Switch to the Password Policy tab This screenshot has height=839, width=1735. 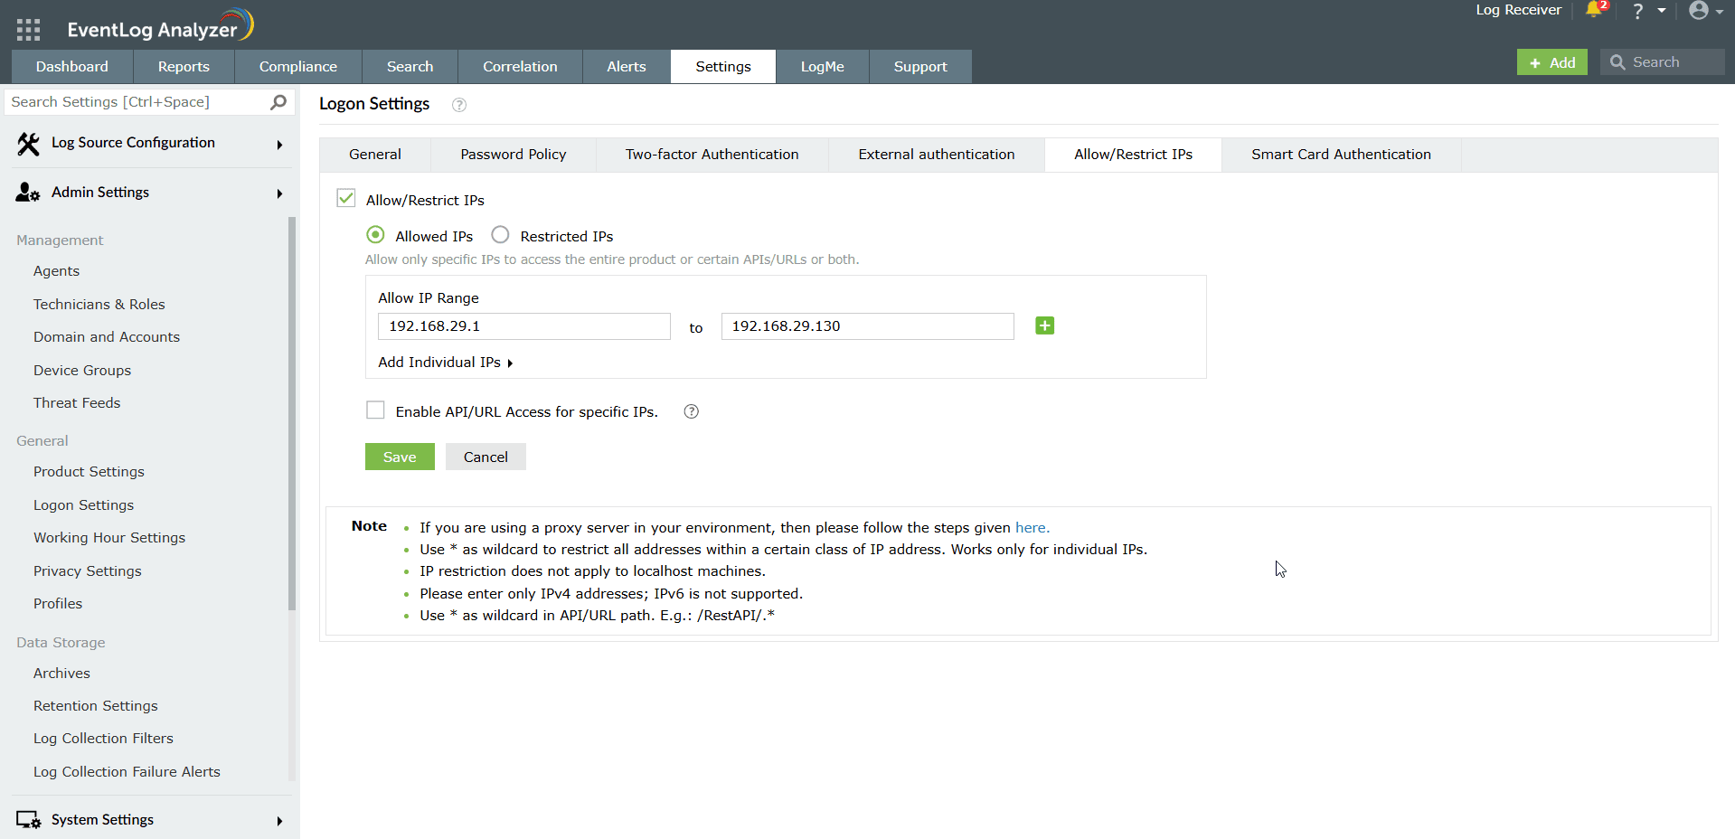(x=513, y=155)
